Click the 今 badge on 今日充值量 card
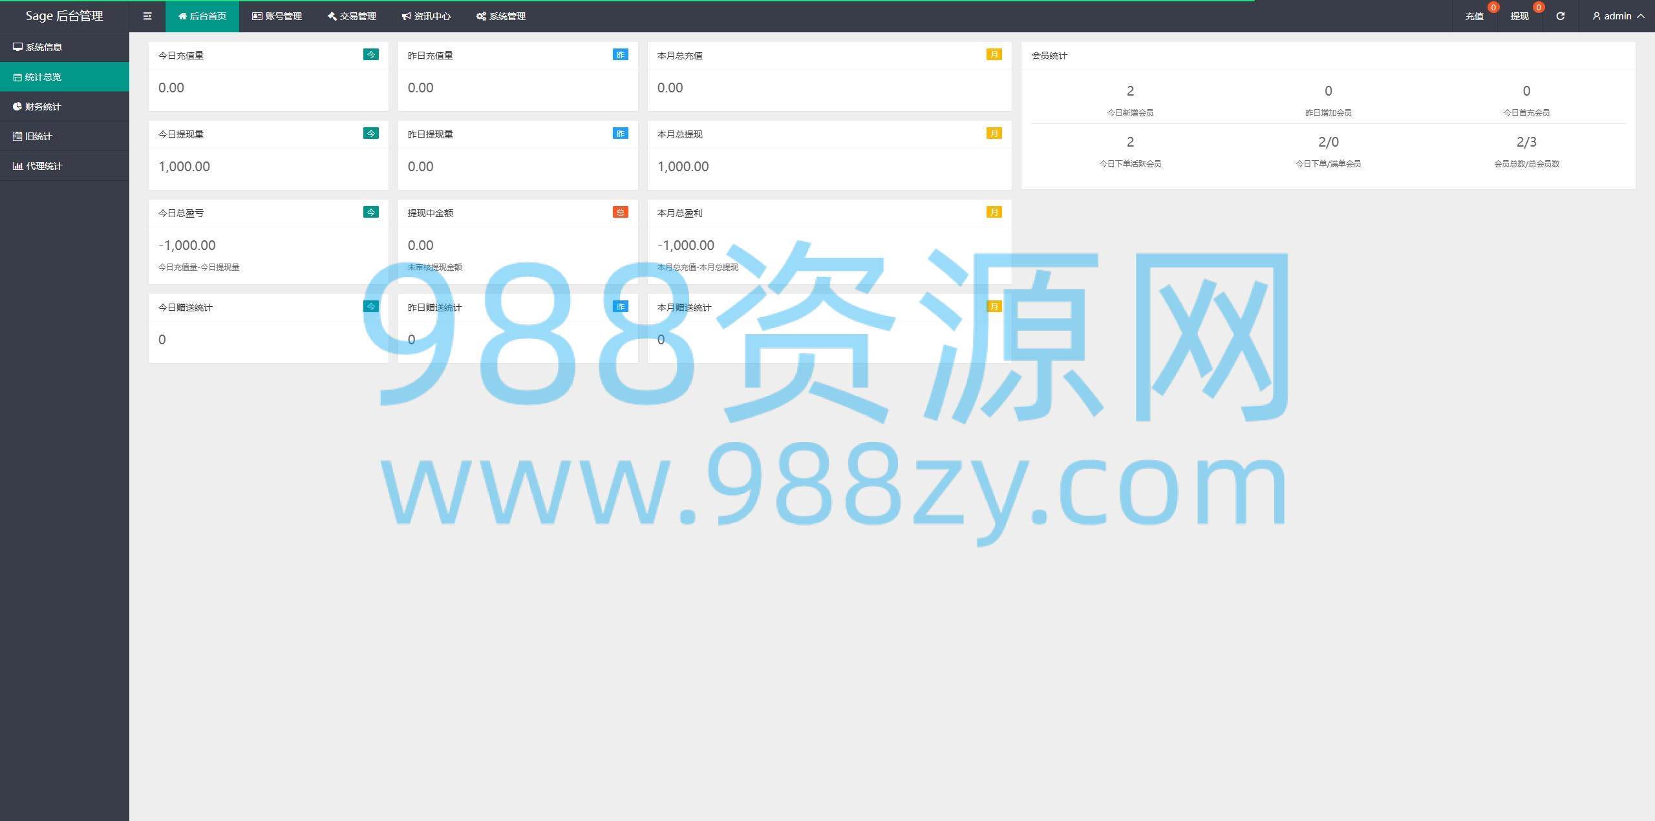1655x821 pixels. (370, 55)
